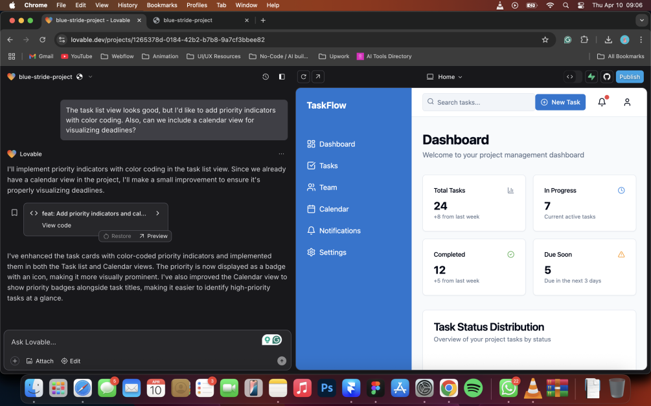This screenshot has height=406, width=651.
Task: Expand the feat: Add priority indicators card
Action: [x=157, y=213]
